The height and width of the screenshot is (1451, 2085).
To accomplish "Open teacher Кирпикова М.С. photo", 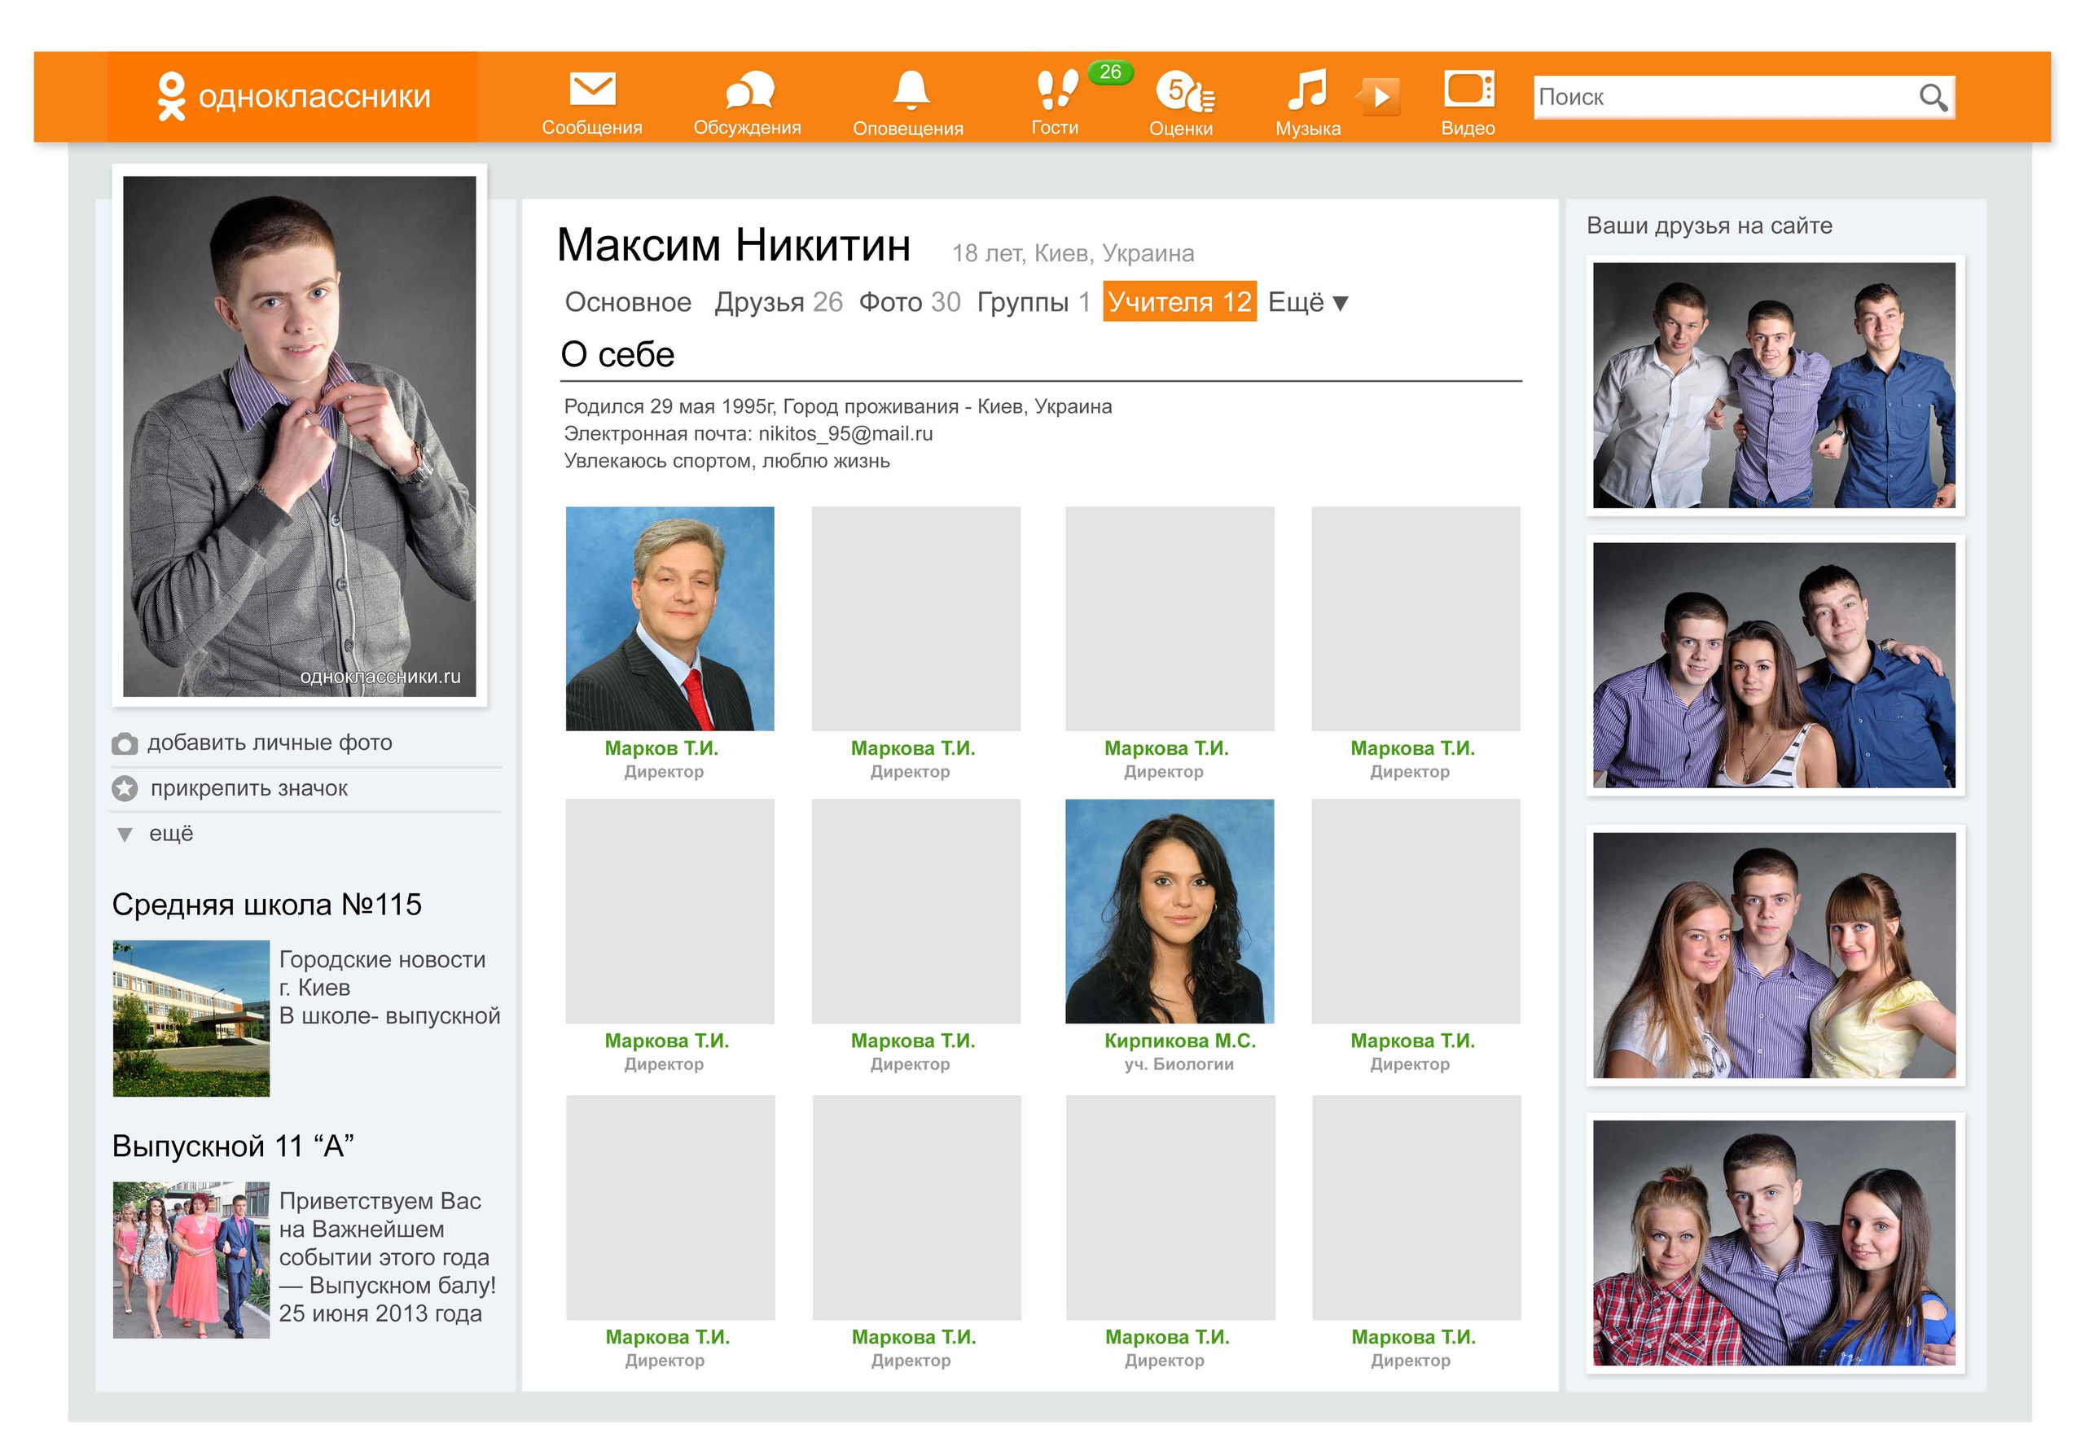I will tap(1169, 910).
